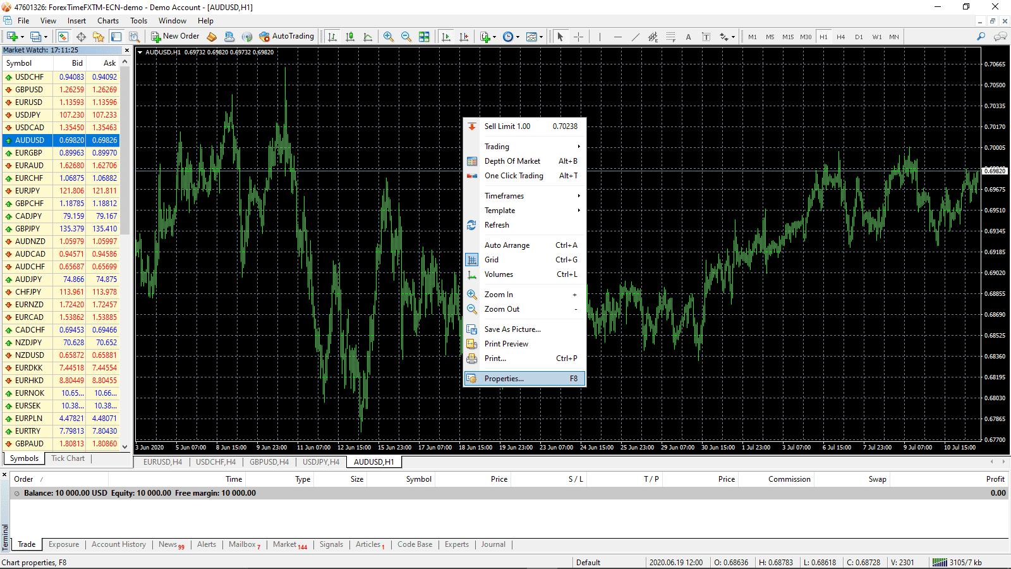Toggle AutoTrading on

pos(287,36)
